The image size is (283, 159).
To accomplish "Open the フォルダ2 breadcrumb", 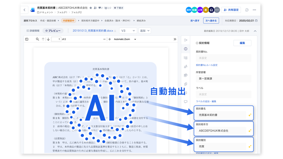I will pos(76,12).
